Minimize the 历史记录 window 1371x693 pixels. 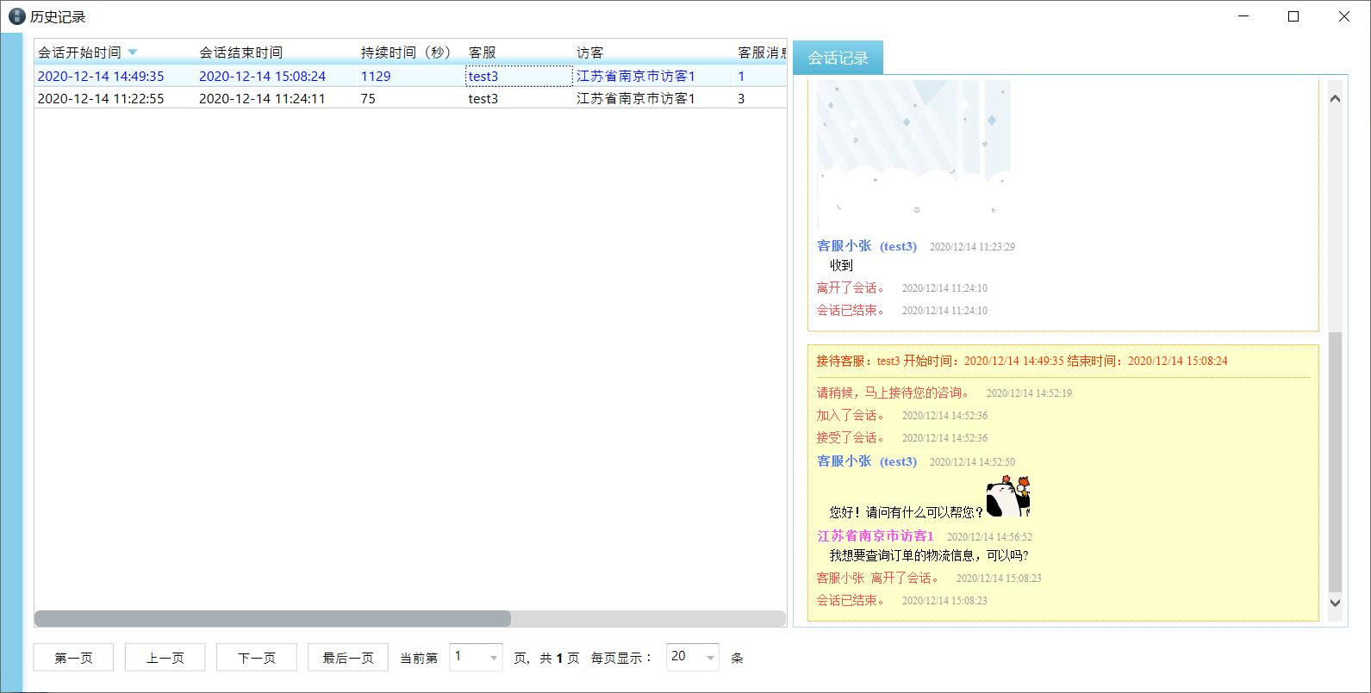coord(1243,16)
